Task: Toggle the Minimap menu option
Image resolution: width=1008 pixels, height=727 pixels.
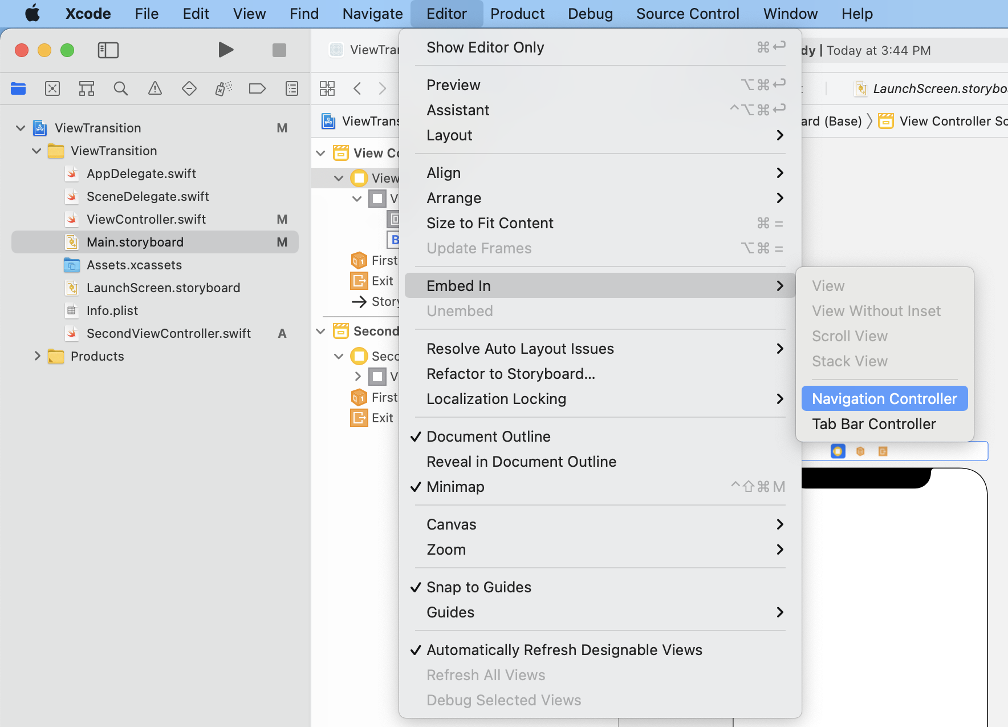Action: pyautogui.click(x=600, y=487)
